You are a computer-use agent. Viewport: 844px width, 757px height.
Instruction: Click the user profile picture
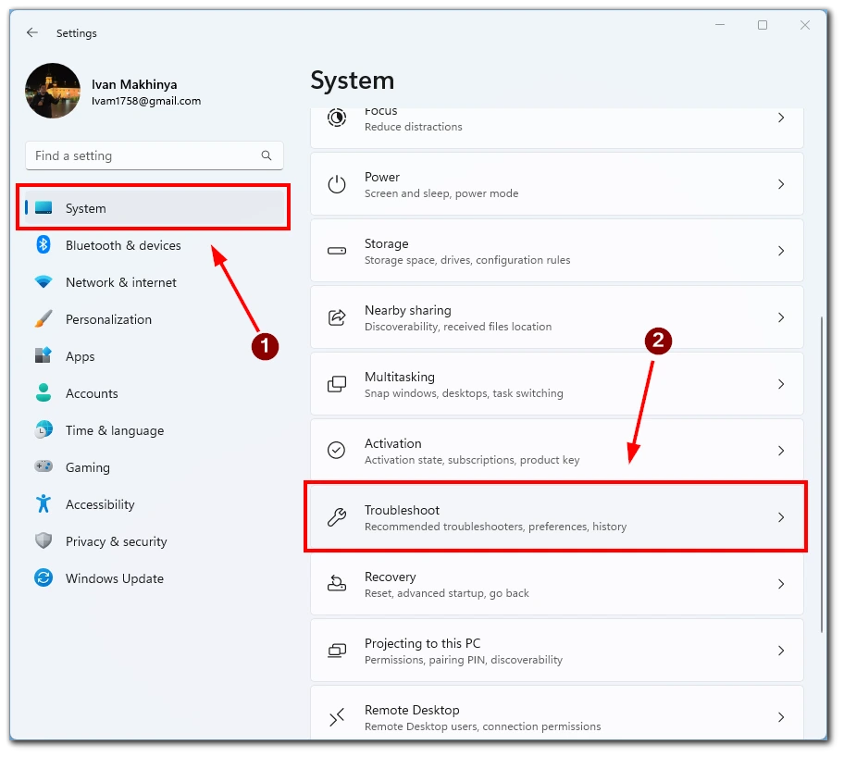pyautogui.click(x=53, y=91)
